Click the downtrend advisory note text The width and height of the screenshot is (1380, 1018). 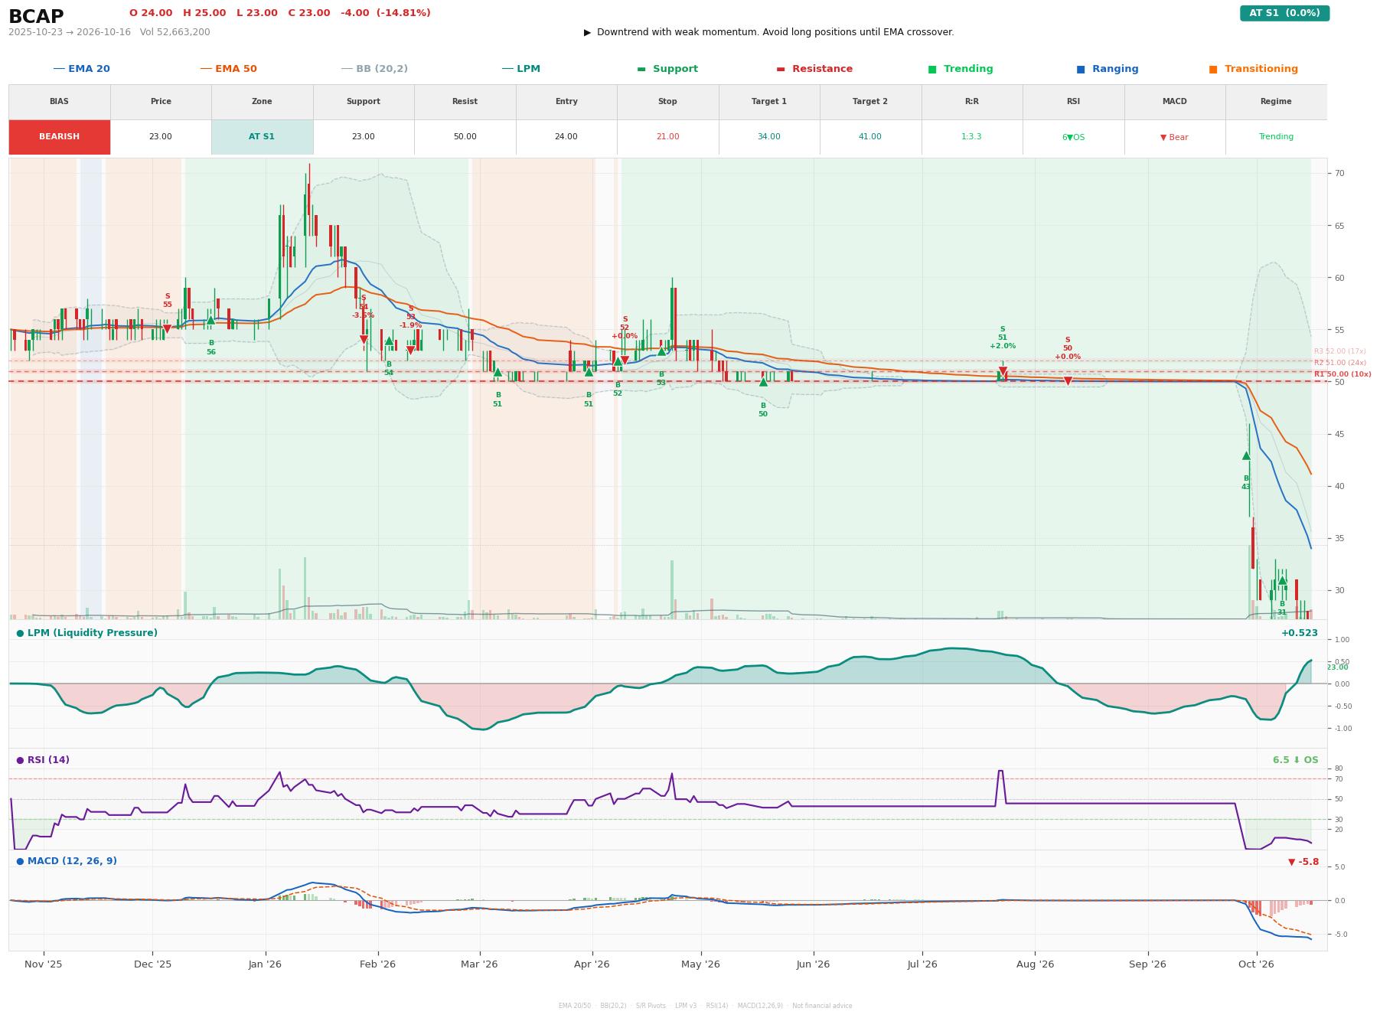tap(768, 32)
